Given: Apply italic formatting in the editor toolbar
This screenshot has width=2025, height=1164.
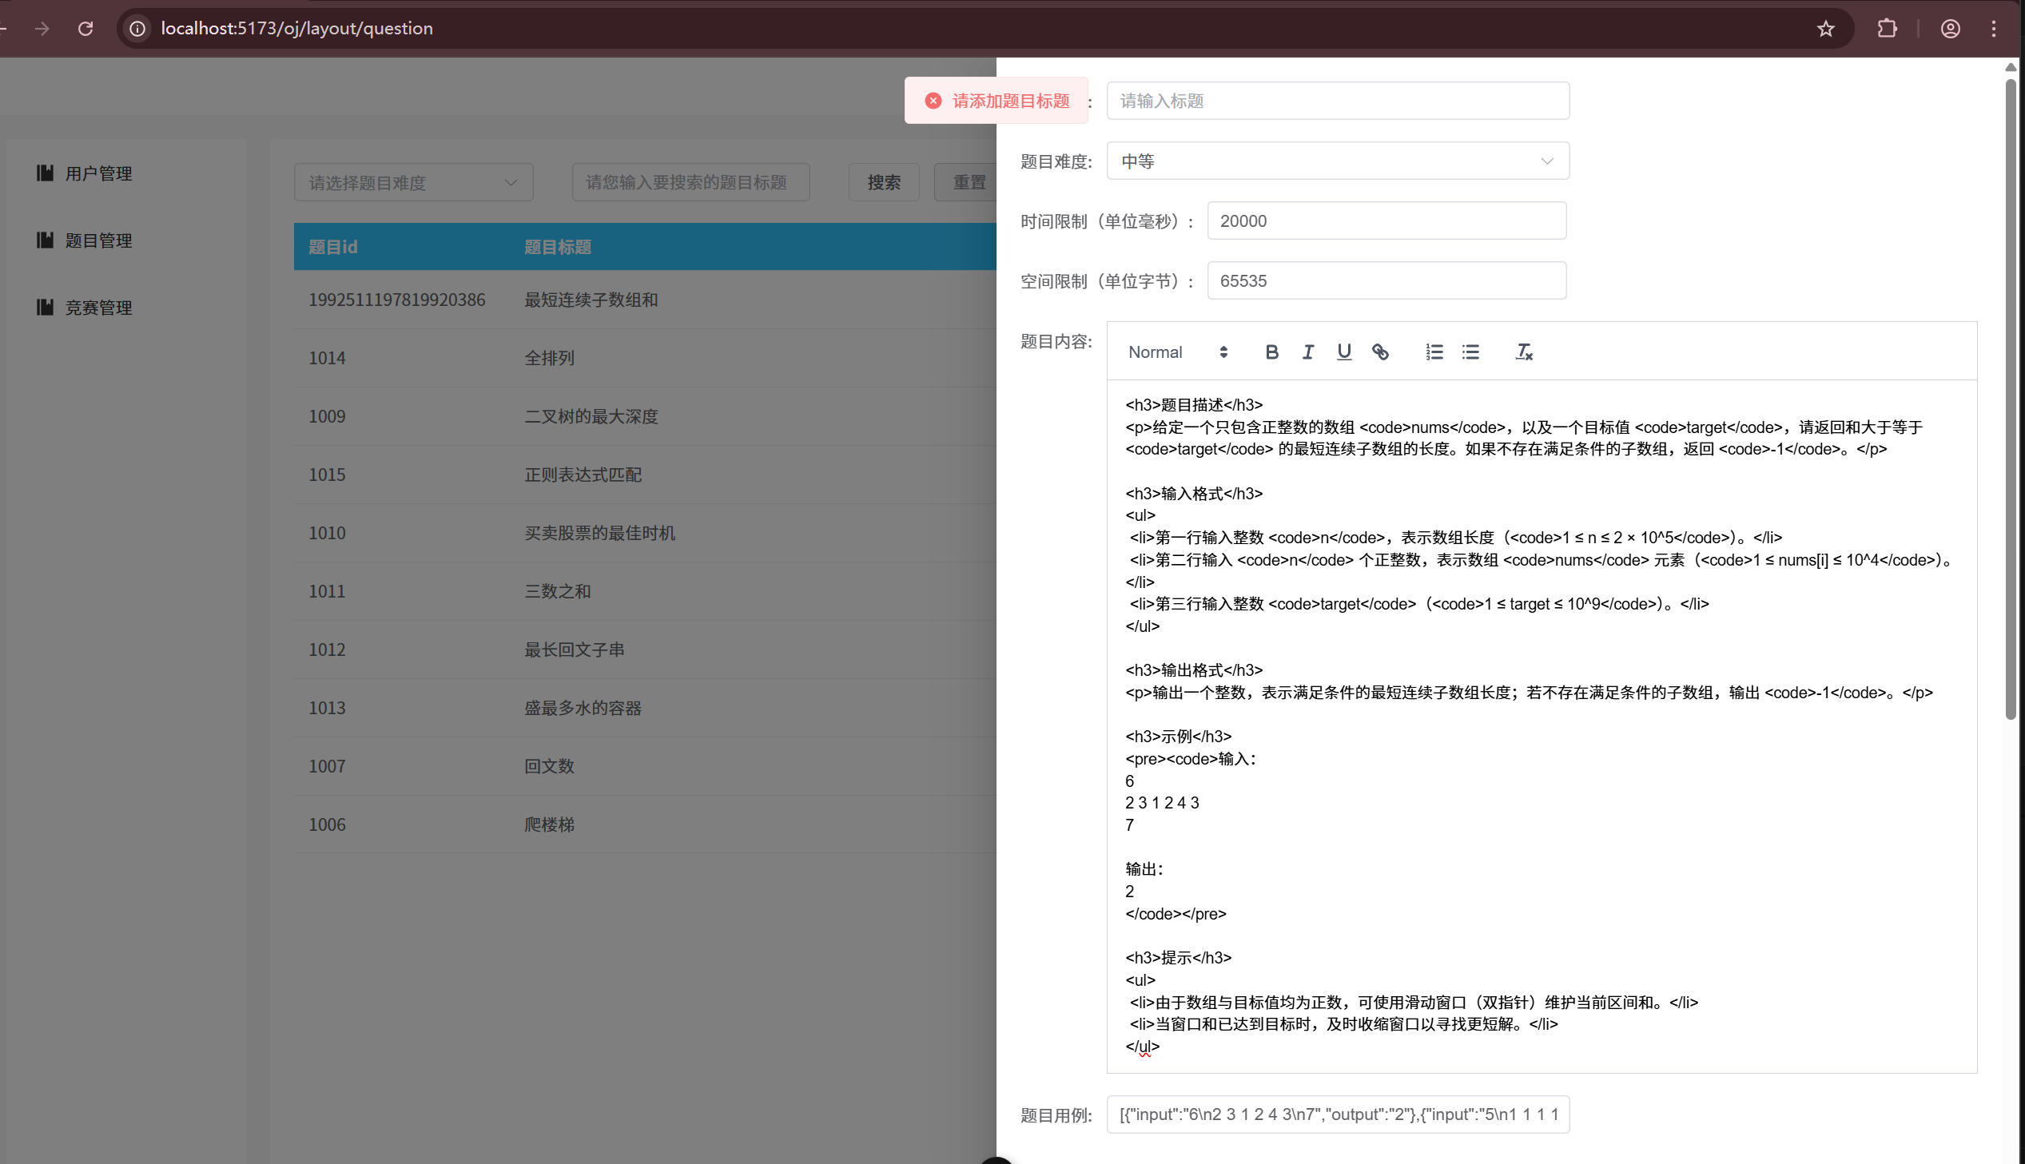Looking at the screenshot, I should (x=1308, y=352).
